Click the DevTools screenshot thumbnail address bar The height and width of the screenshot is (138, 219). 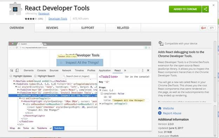pos(81,48)
